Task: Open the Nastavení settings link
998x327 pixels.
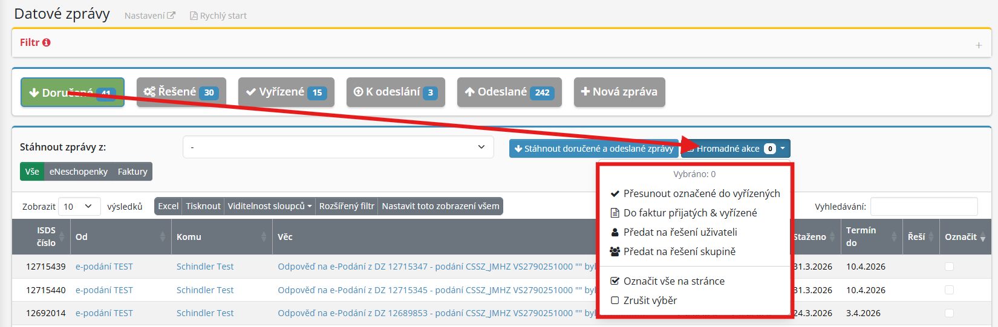Action: click(149, 16)
